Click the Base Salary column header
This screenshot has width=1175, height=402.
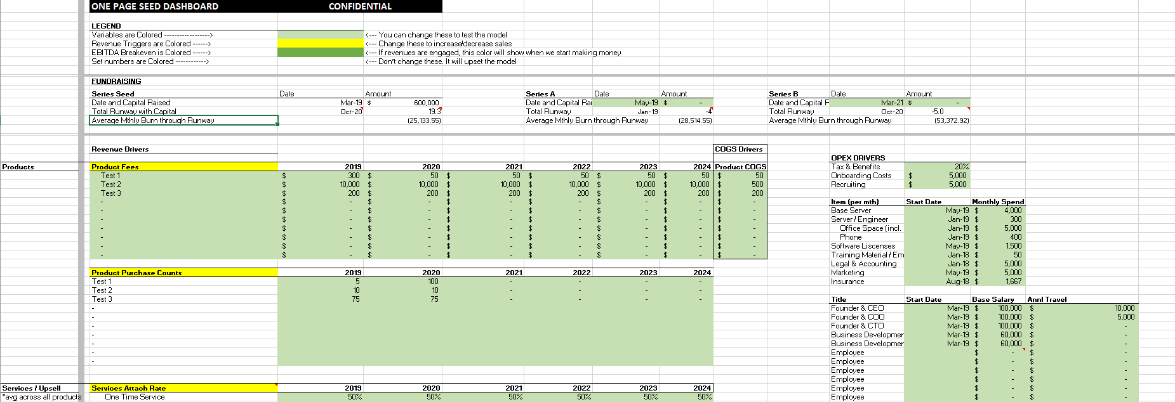993,299
